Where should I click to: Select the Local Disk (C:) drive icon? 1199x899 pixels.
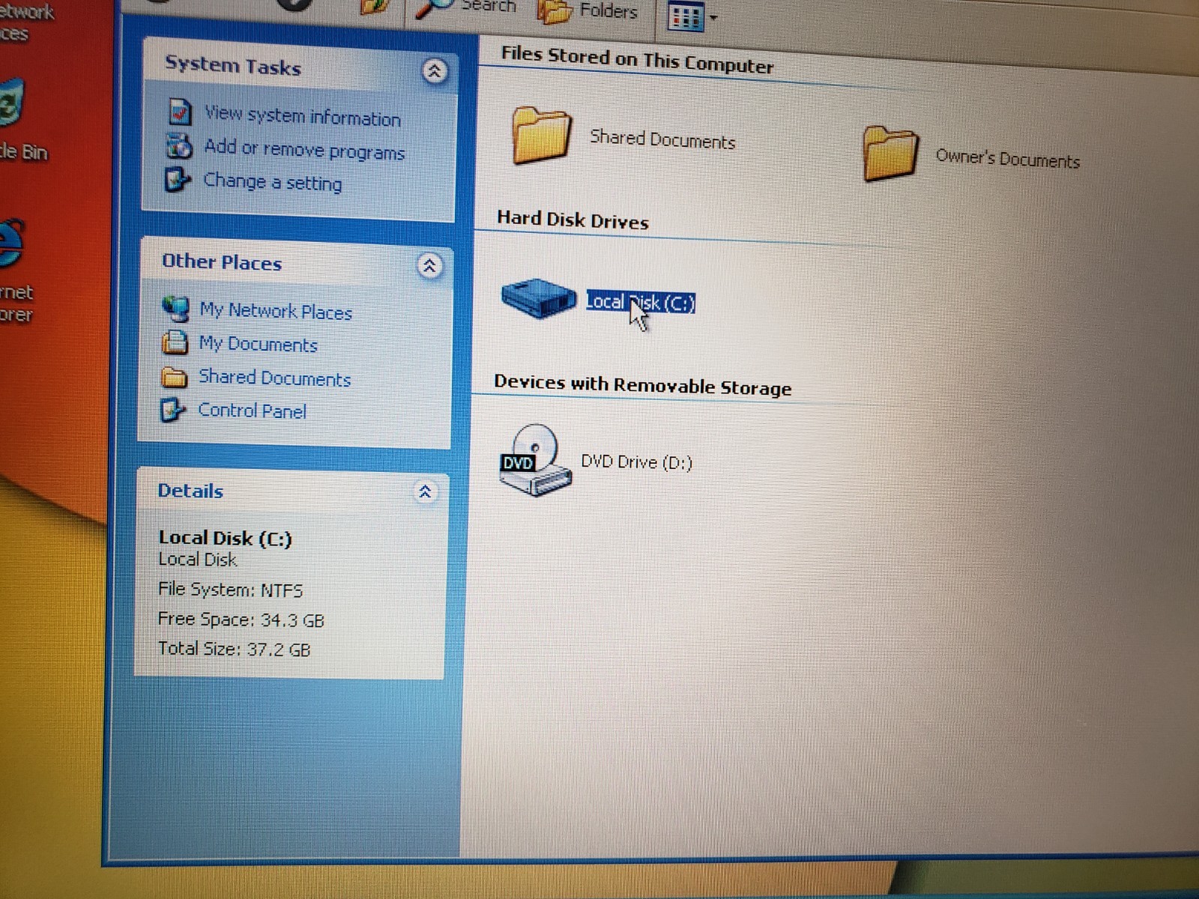click(x=538, y=297)
